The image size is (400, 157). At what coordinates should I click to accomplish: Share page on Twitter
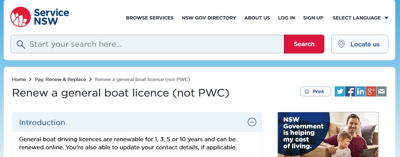(340, 91)
